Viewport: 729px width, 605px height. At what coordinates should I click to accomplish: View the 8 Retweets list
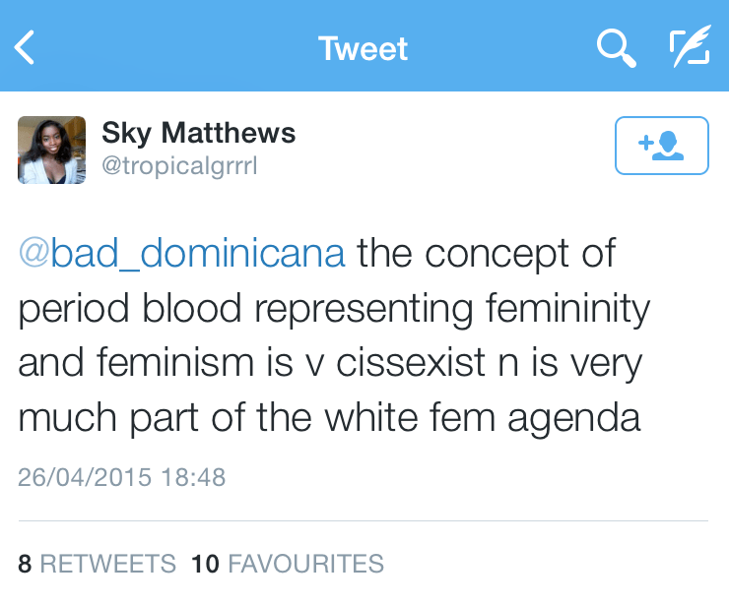tap(97, 564)
